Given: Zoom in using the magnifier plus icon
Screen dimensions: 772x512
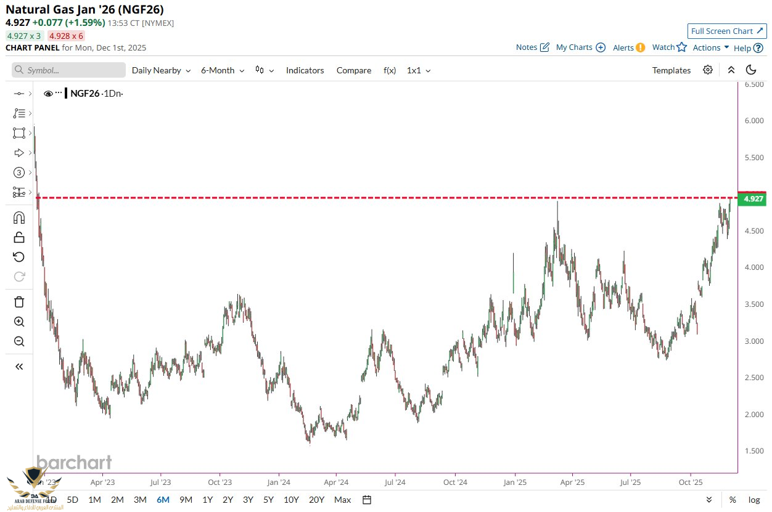Looking at the screenshot, I should [19, 322].
